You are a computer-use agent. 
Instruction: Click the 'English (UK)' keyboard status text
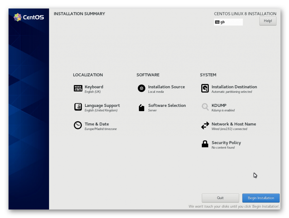(x=93, y=92)
